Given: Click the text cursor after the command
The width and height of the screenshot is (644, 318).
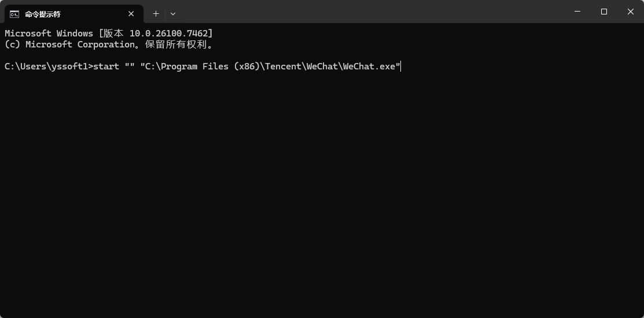Looking at the screenshot, I should [400, 66].
